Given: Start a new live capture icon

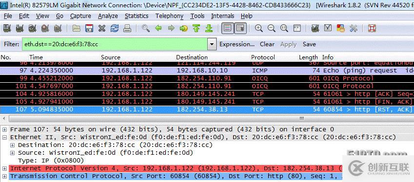Looking at the screenshot, I should (x=32, y=28).
